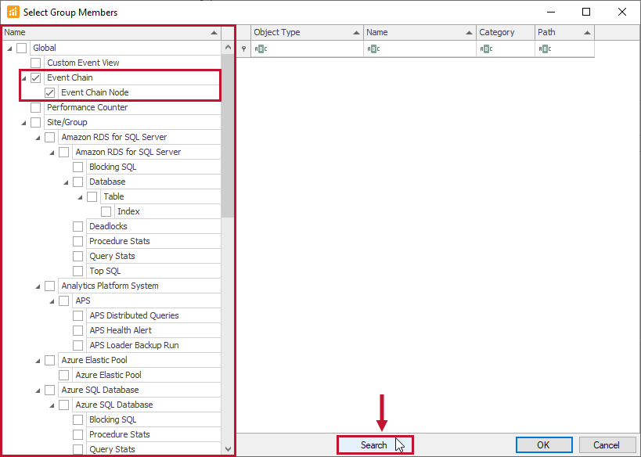Check the Custom Event View checkbox
The image size is (641, 457).
tap(35, 62)
